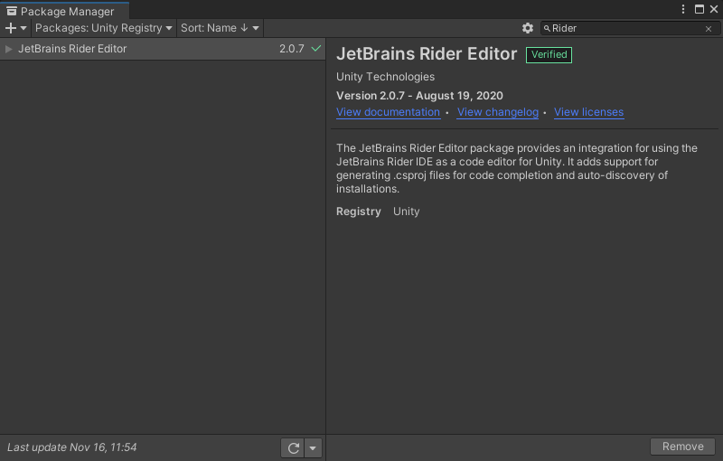Open the View changelog link
723x461 pixels.
tap(498, 112)
